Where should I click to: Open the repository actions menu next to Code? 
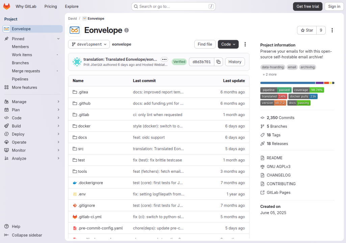(x=245, y=44)
